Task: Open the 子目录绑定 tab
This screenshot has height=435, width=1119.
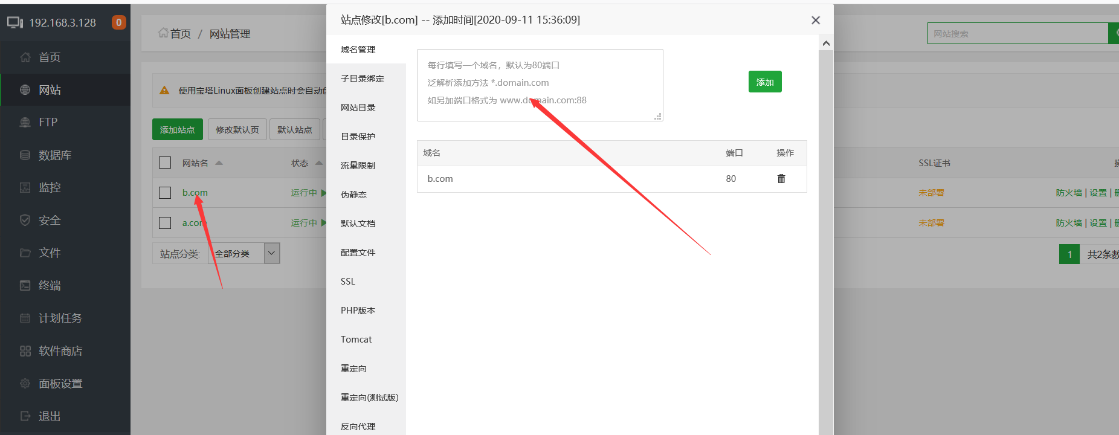Action: (366, 79)
